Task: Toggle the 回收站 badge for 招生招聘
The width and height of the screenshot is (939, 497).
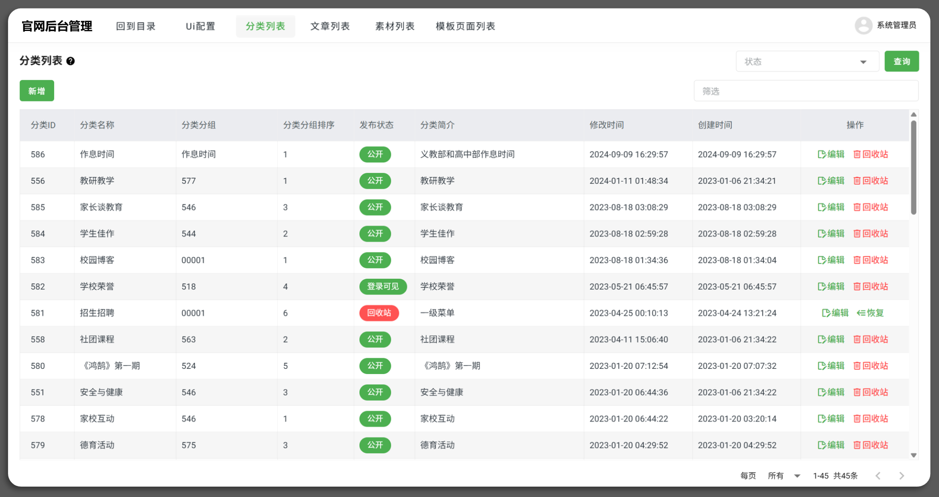Action: (x=379, y=313)
